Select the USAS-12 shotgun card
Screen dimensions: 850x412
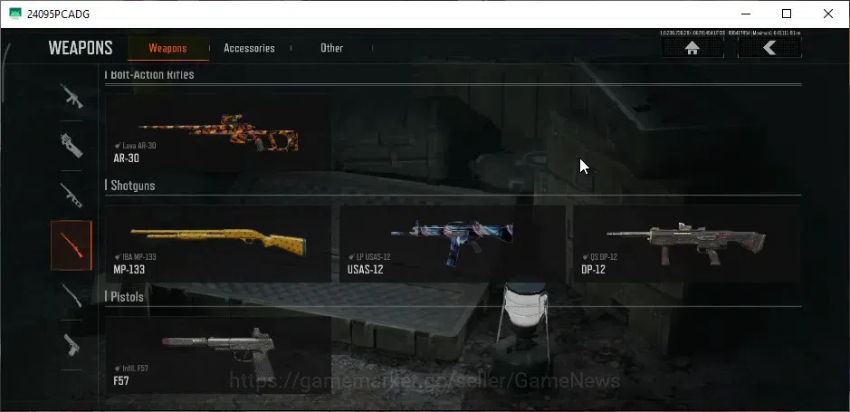tap(452, 244)
